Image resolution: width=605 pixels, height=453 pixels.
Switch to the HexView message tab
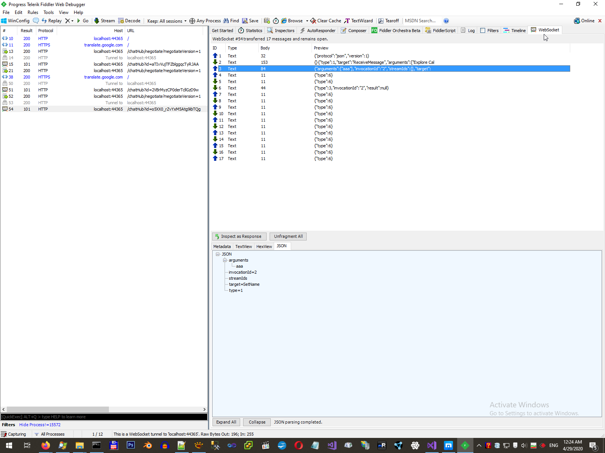pyautogui.click(x=264, y=247)
